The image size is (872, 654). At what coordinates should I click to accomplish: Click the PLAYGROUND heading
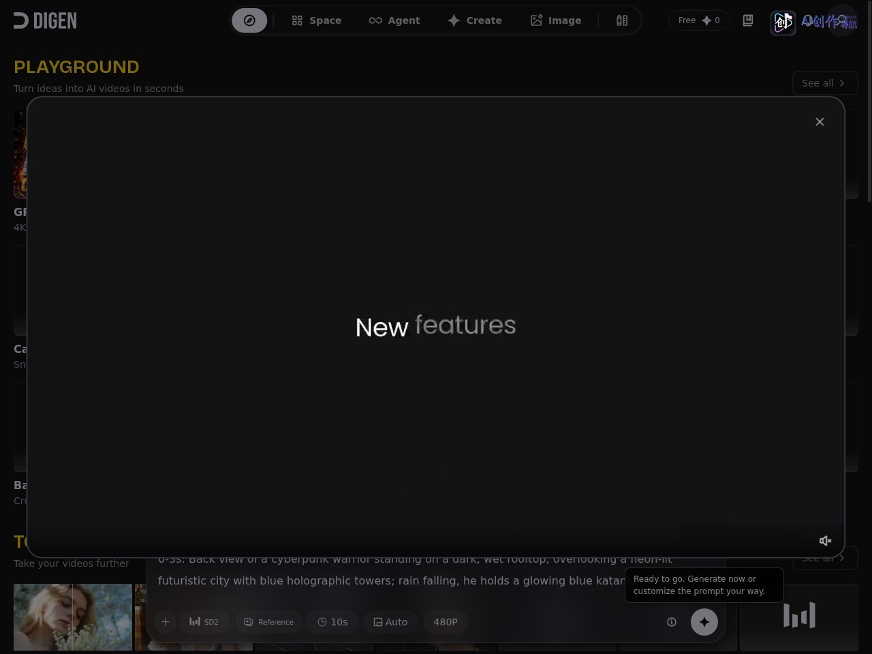76,67
